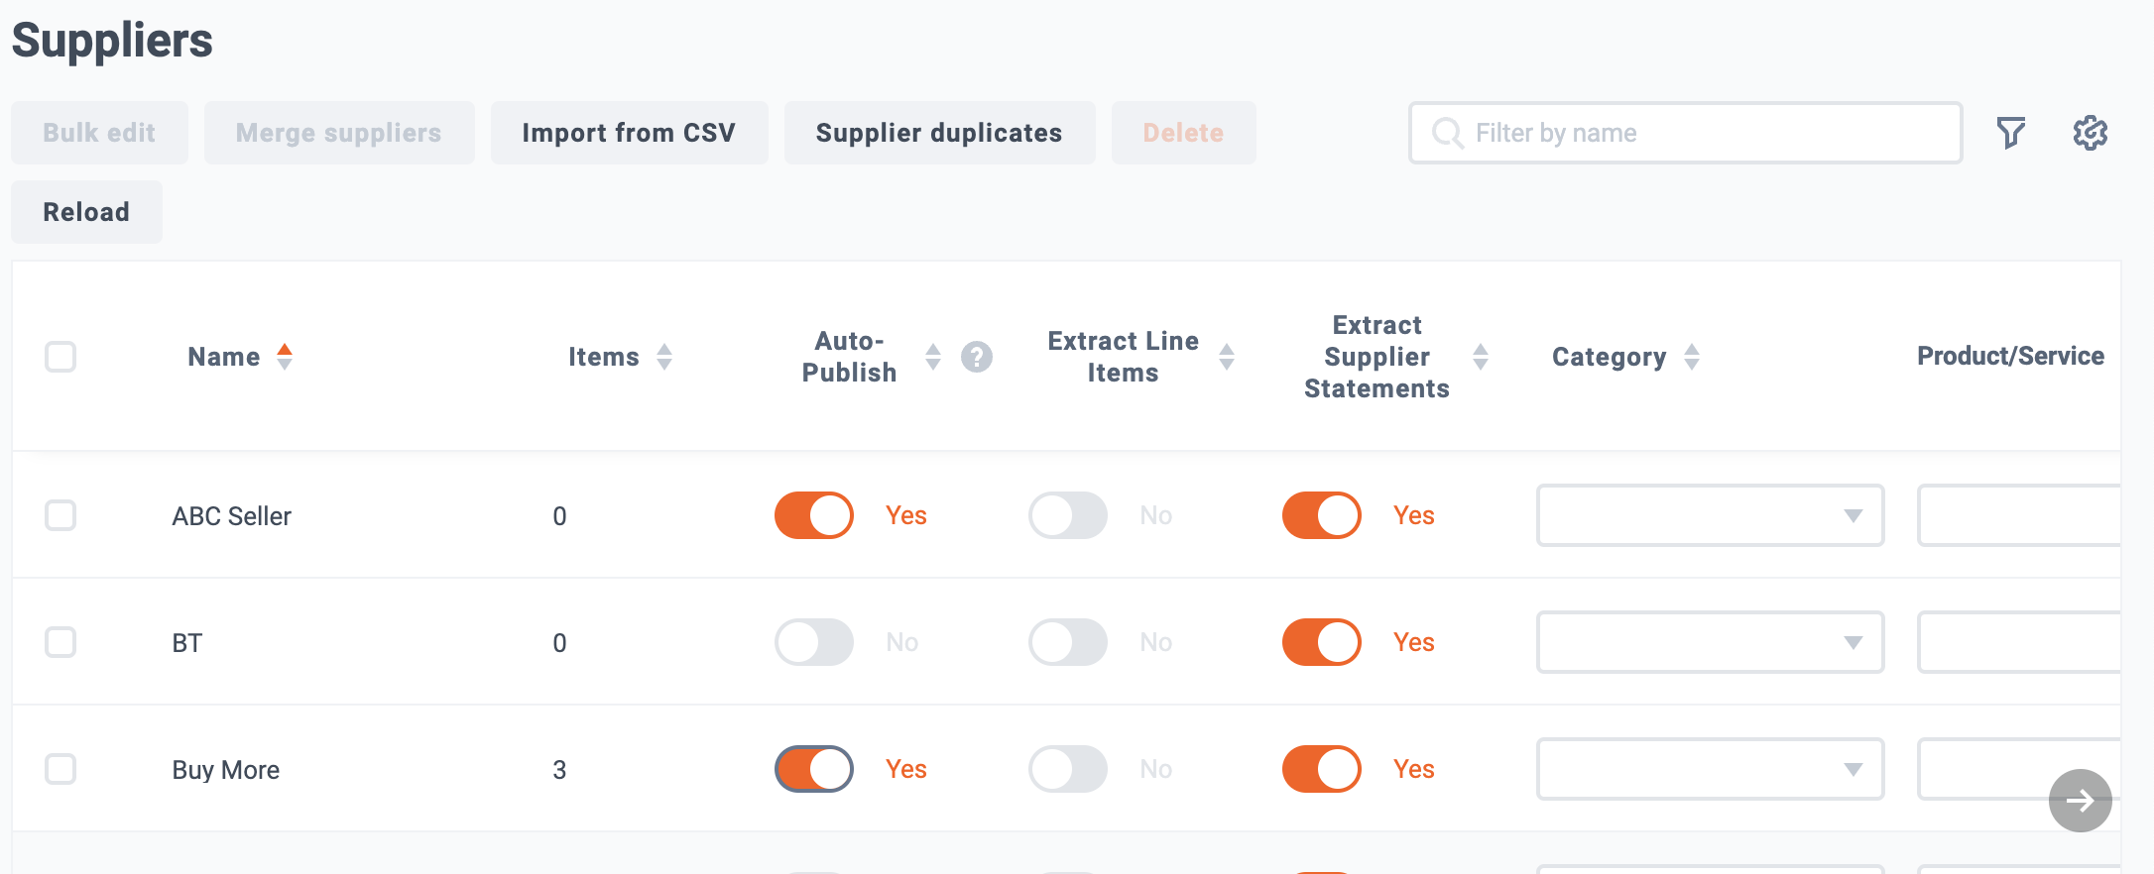Open table settings gear icon
This screenshot has width=2154, height=874.
2090,133
